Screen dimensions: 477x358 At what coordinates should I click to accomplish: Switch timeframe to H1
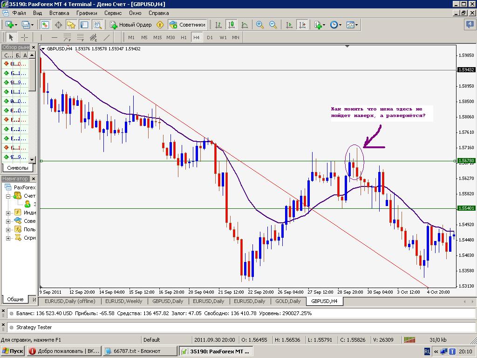point(184,37)
